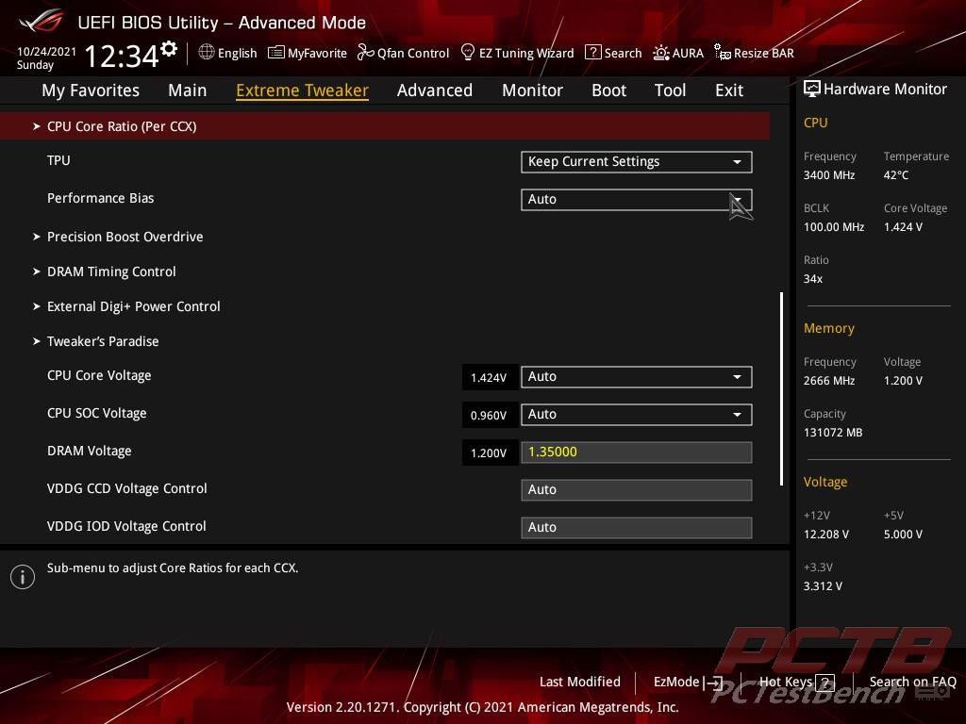
Task: Click the CPU heading in Hardware Monitor
Action: pos(815,123)
